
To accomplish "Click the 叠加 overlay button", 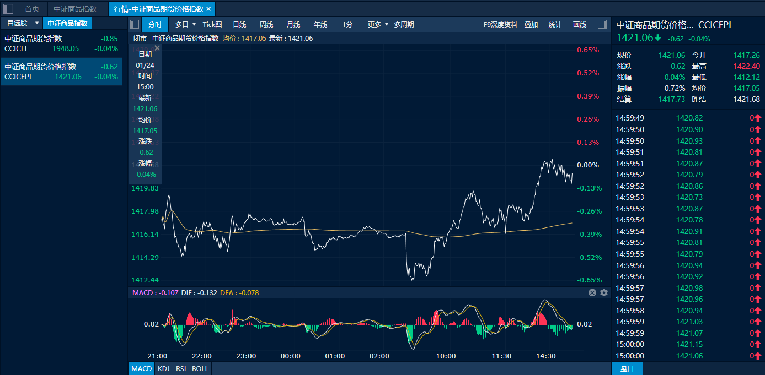I will [x=531, y=24].
